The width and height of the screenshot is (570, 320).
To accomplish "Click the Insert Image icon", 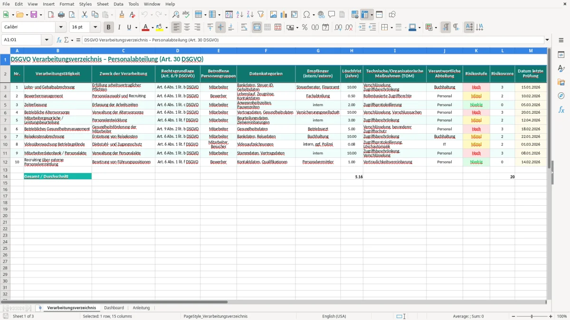I will [274, 15].
